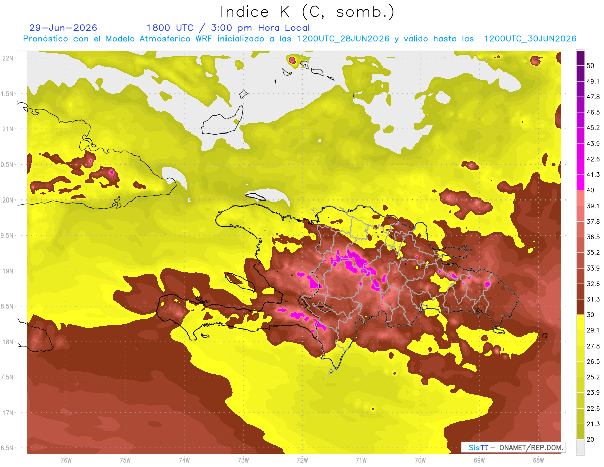Screen dimensions: 604x467
Task: Click the legend value '50'
Action: pyautogui.click(x=591, y=65)
